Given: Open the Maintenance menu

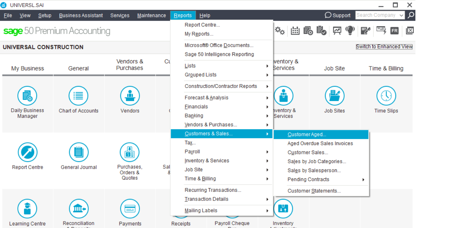Looking at the screenshot, I should click(x=151, y=15).
